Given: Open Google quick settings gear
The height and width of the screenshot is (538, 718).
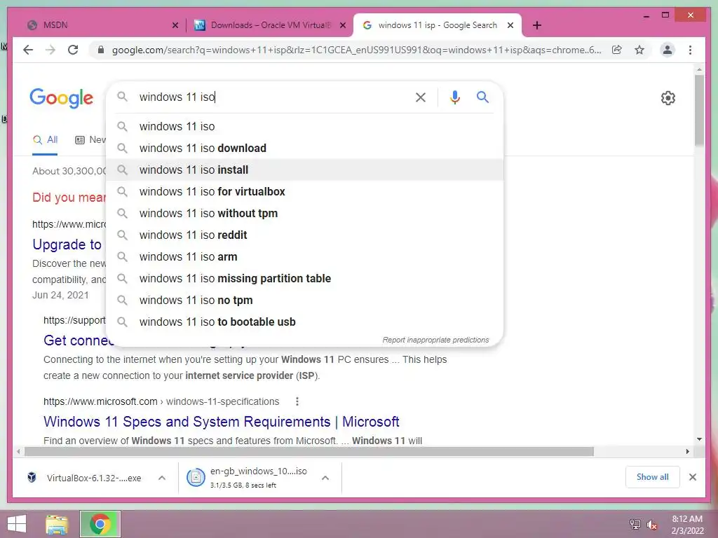Looking at the screenshot, I should coord(668,98).
